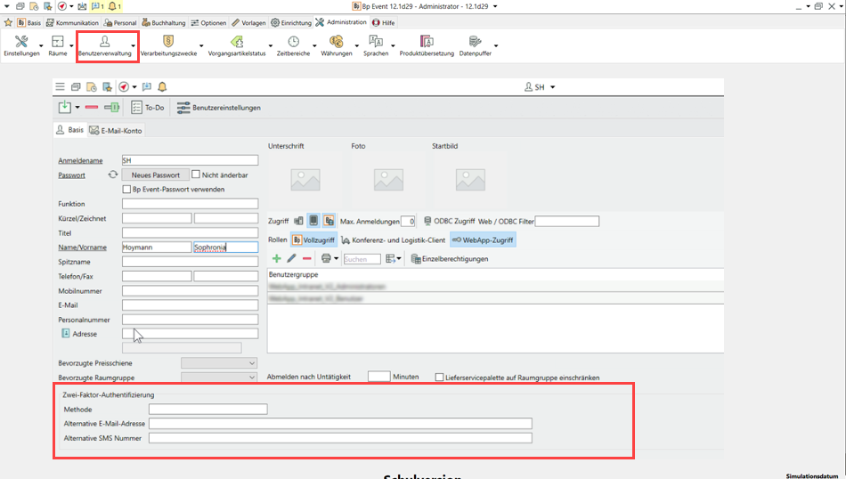The width and height of the screenshot is (846, 479).
Task: Click into the Alternative E-Mail-Adresse field
Action: click(340, 424)
